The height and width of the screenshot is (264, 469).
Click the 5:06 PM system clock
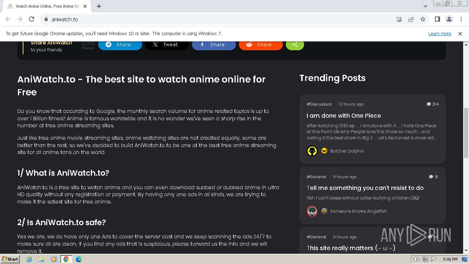click(x=450, y=259)
